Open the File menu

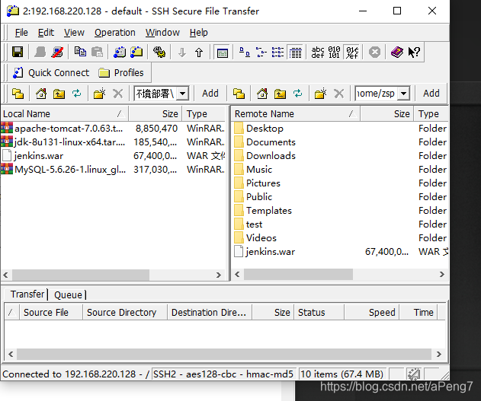point(21,33)
